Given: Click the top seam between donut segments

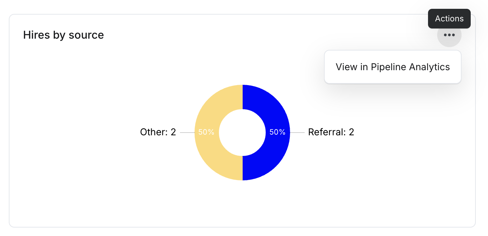Looking at the screenshot, I should pyautogui.click(x=243, y=97).
